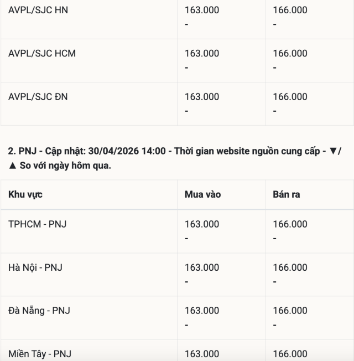Click the TPHCM - PNJ sell price 166.000
This screenshot has height=361, width=354.
click(290, 224)
